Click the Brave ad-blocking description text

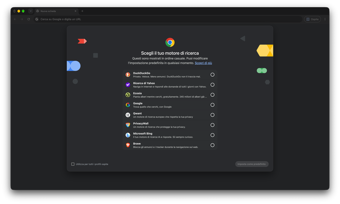[x=165, y=147]
